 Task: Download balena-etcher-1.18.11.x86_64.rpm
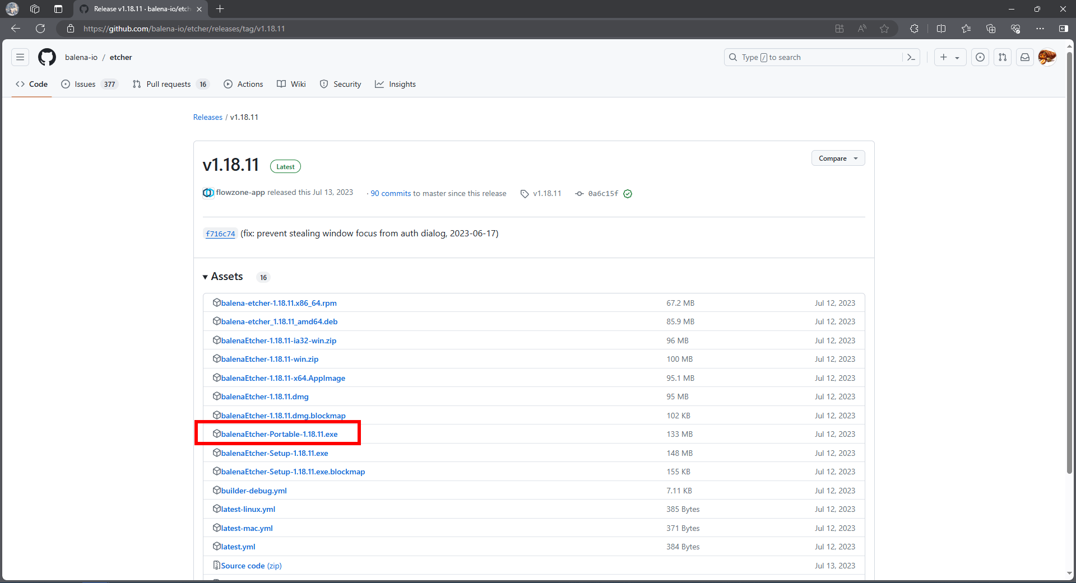coord(279,303)
